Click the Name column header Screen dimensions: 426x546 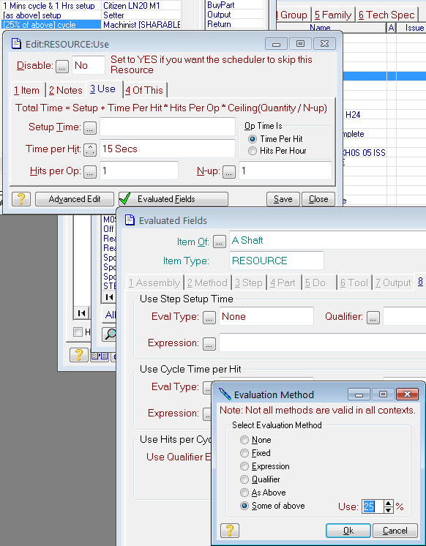pyautogui.click(x=332, y=28)
